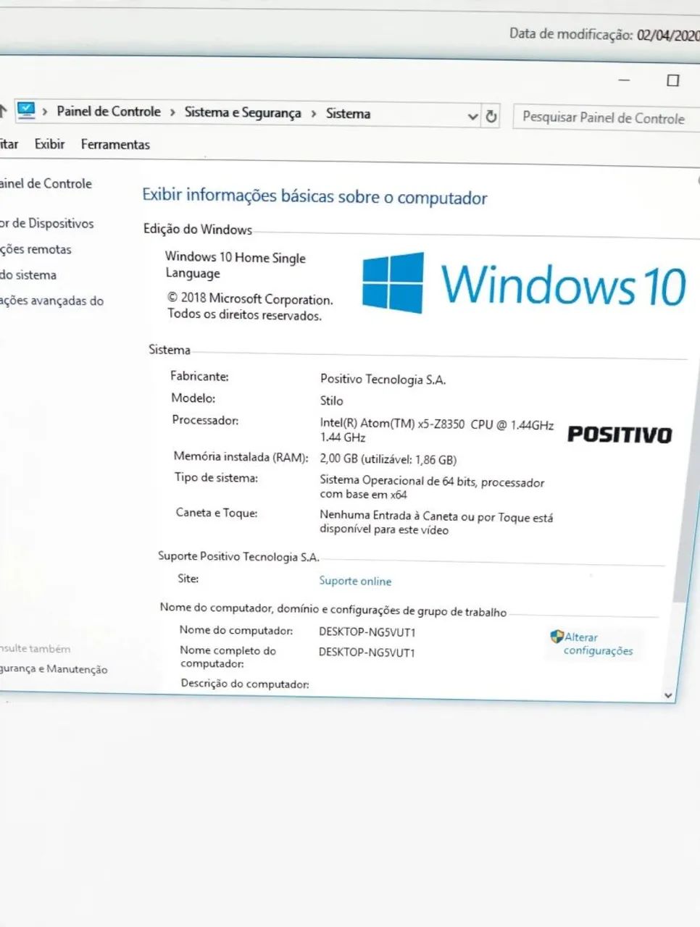Click the Nenhuma Entrada à Caneta text
Screen dimensions: 700x927
(436, 523)
